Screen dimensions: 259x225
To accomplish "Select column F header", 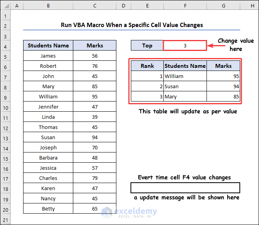I will (185, 6).
